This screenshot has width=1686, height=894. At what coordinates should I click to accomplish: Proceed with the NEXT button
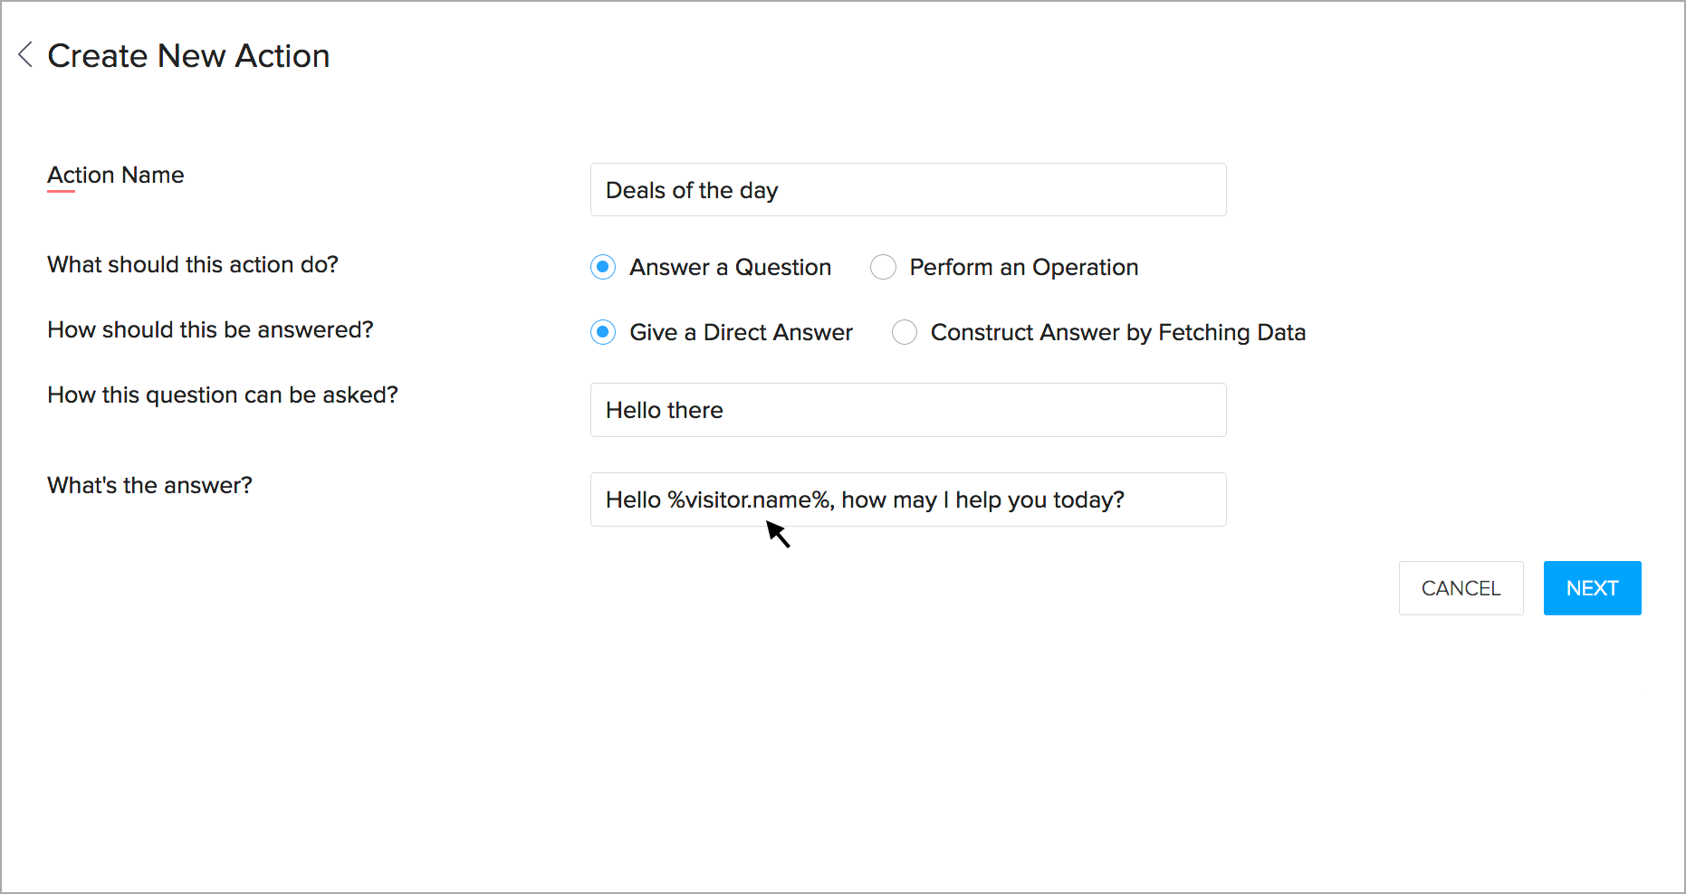point(1592,588)
